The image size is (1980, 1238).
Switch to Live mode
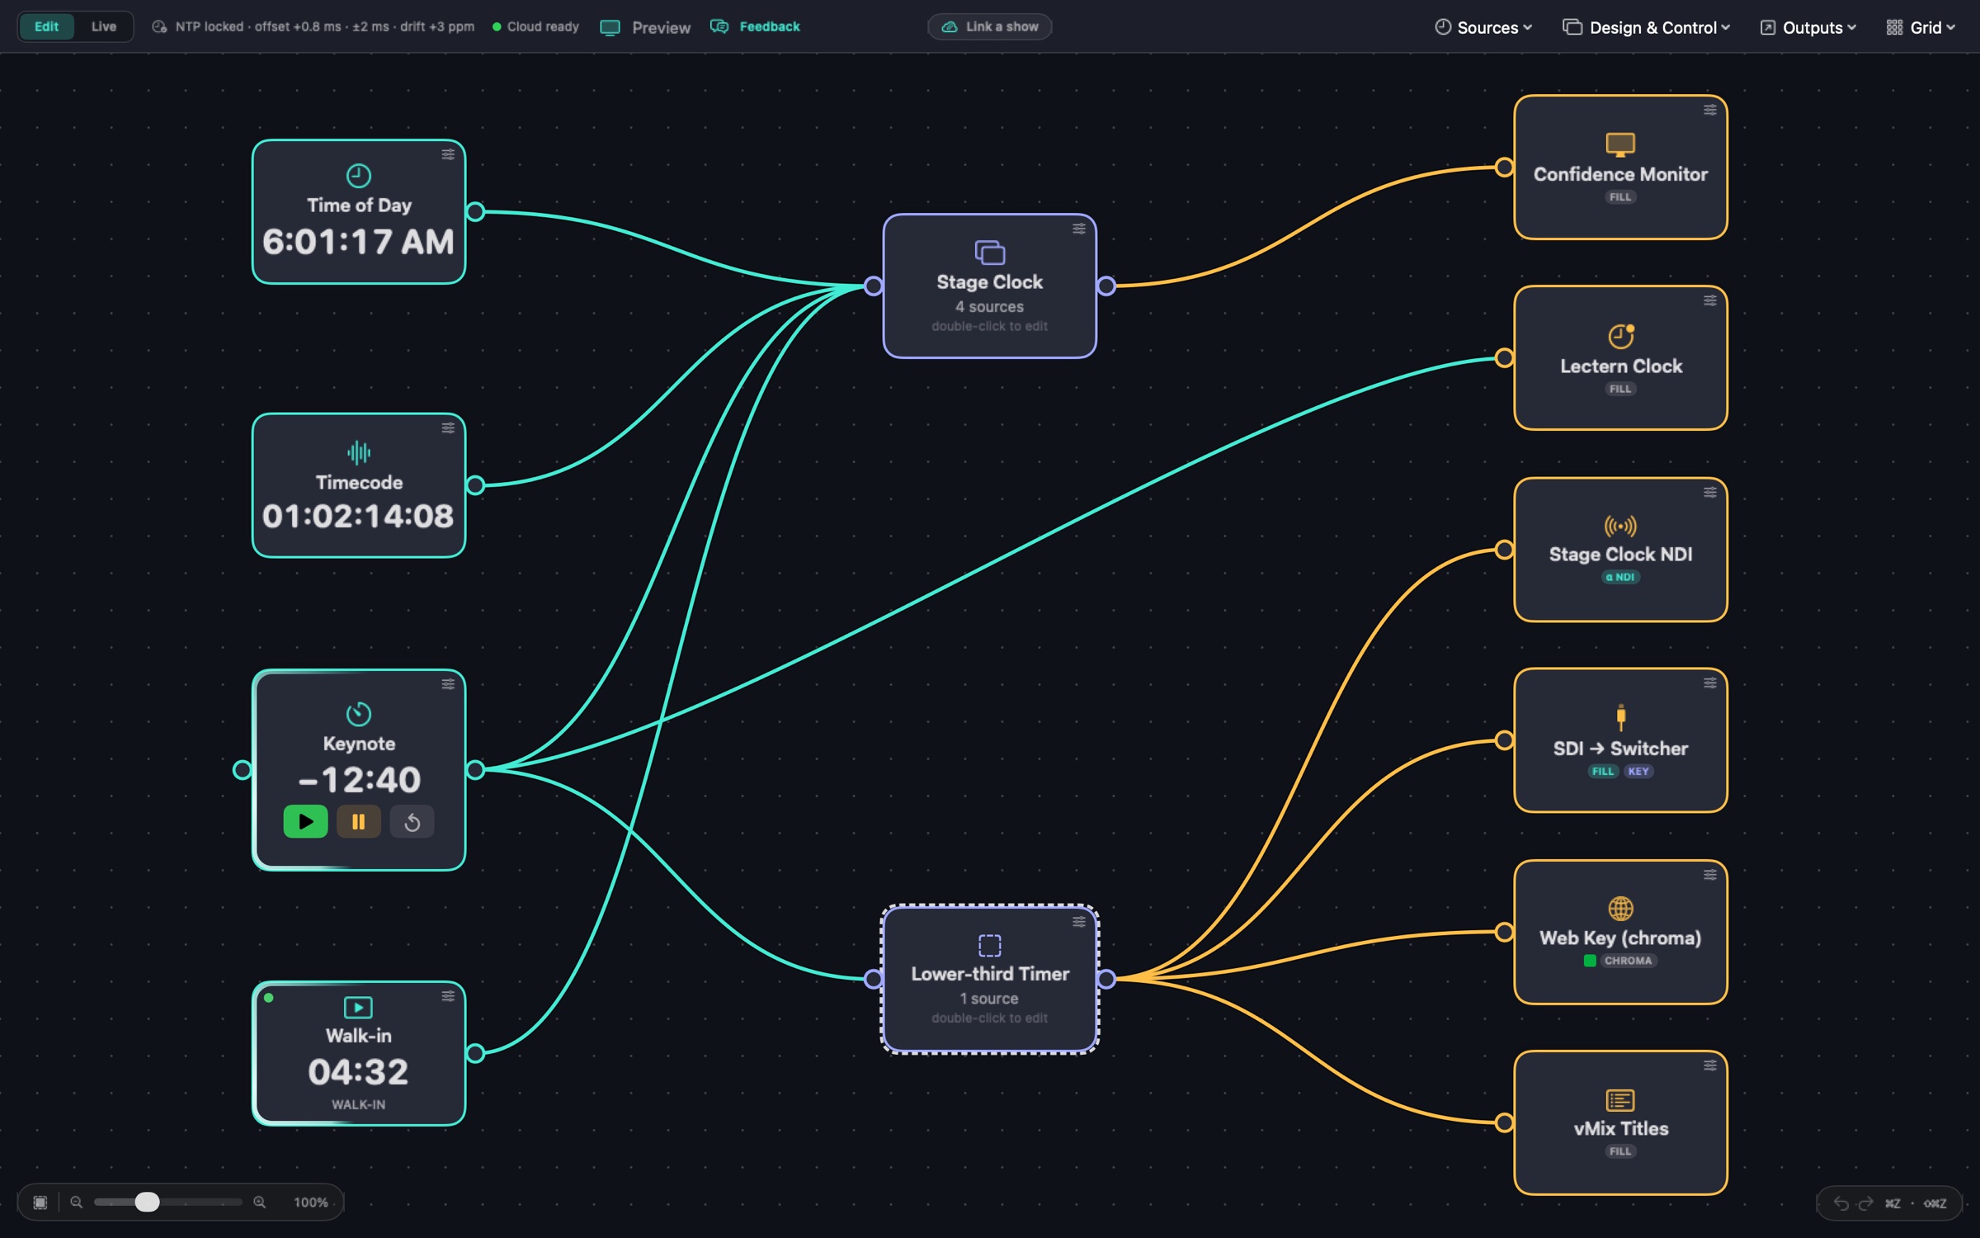click(104, 26)
